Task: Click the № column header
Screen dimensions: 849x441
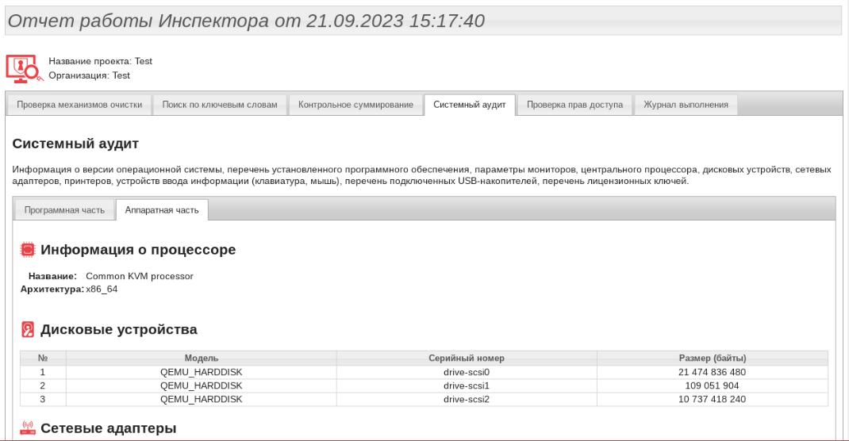Action: click(43, 358)
